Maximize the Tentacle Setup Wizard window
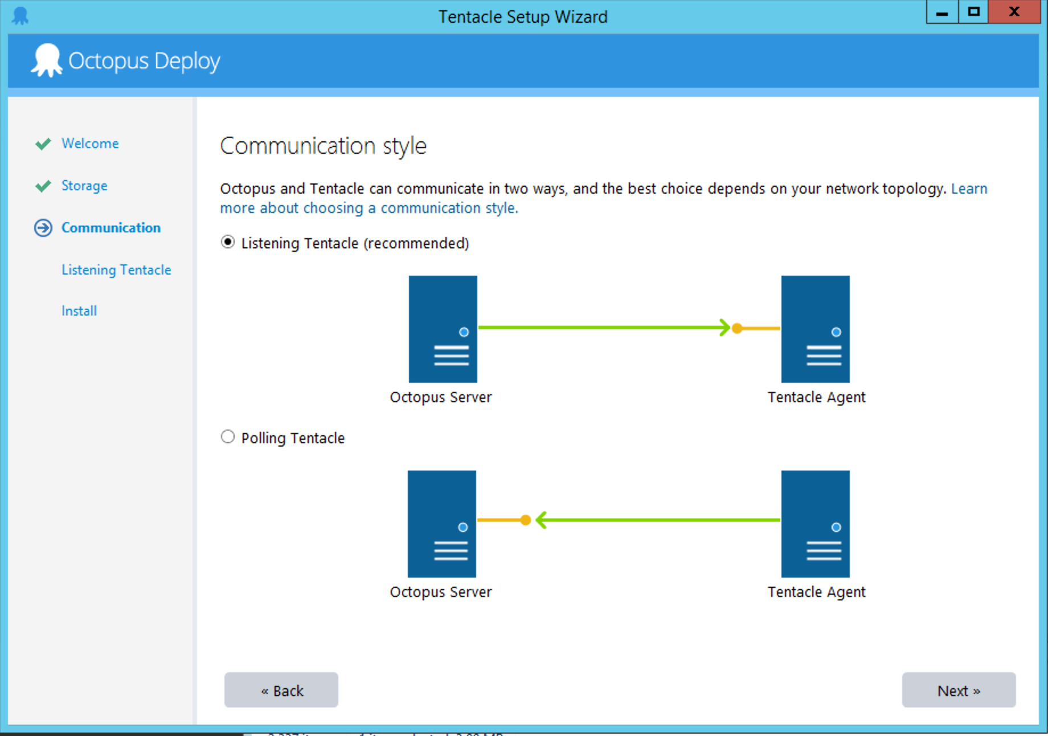The width and height of the screenshot is (1048, 736). (x=974, y=12)
